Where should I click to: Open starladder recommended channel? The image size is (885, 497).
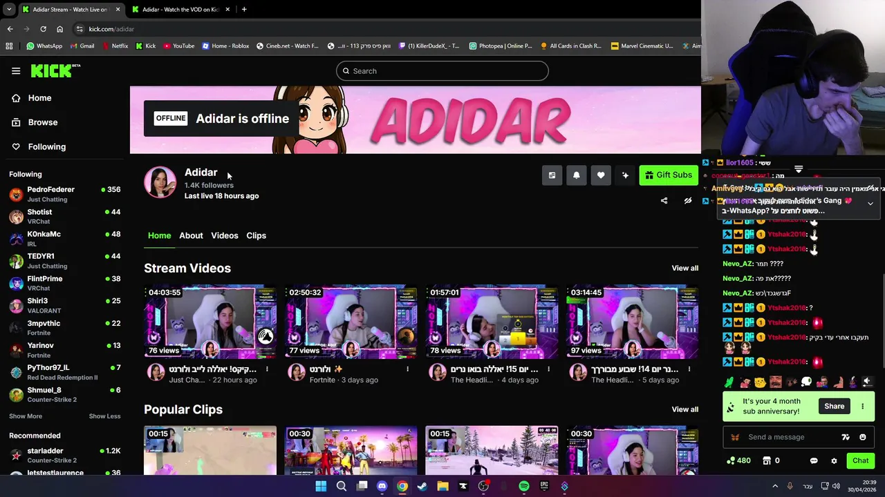65,455
